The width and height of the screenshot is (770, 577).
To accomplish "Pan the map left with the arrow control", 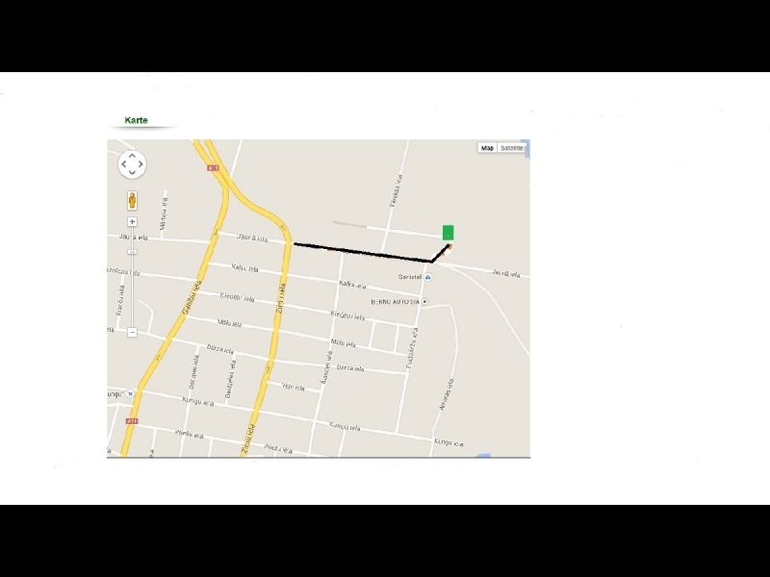I will 123,164.
